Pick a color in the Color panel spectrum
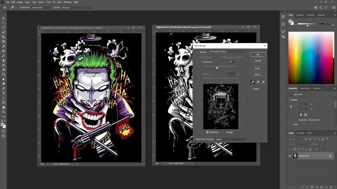This screenshot has width=337, height=189. [311, 58]
